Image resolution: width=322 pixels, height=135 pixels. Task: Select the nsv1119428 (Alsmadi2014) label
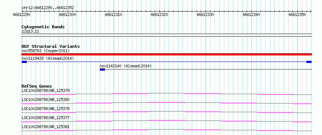pos(48,58)
